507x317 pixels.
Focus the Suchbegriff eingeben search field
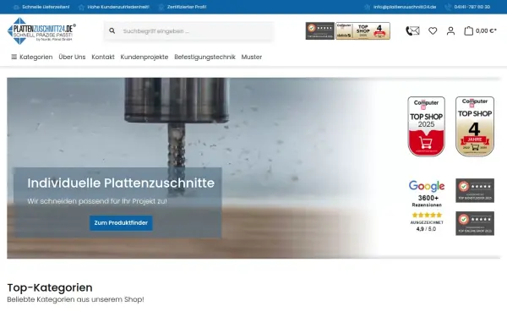click(188, 31)
